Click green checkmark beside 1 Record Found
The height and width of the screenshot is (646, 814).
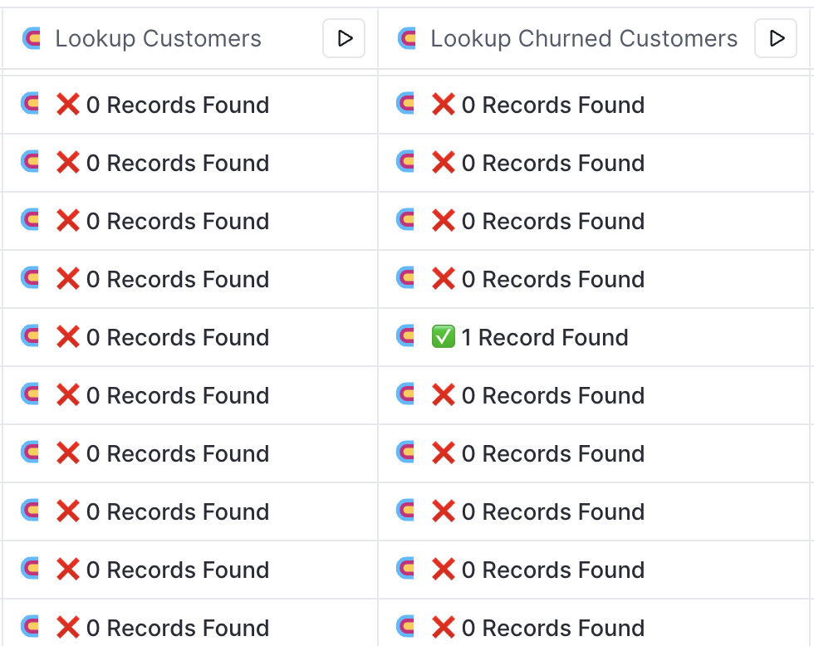pos(444,337)
